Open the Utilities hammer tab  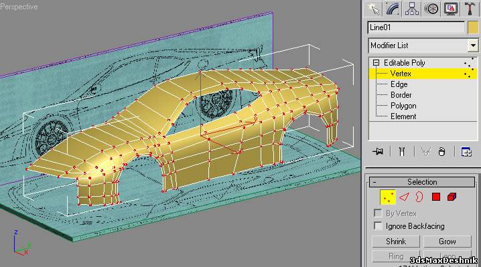(x=470, y=9)
